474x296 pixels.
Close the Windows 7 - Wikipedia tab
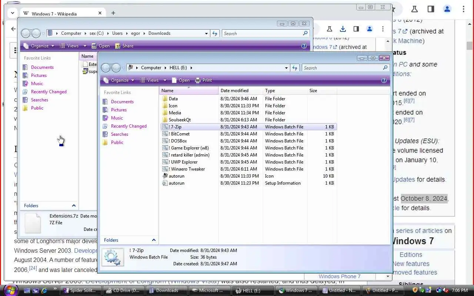pyautogui.click(x=100, y=13)
